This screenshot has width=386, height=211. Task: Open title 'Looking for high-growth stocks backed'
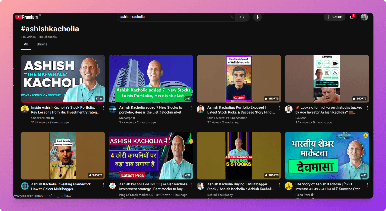click(329, 110)
